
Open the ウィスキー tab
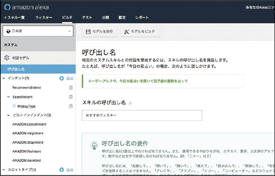coord(44,17)
